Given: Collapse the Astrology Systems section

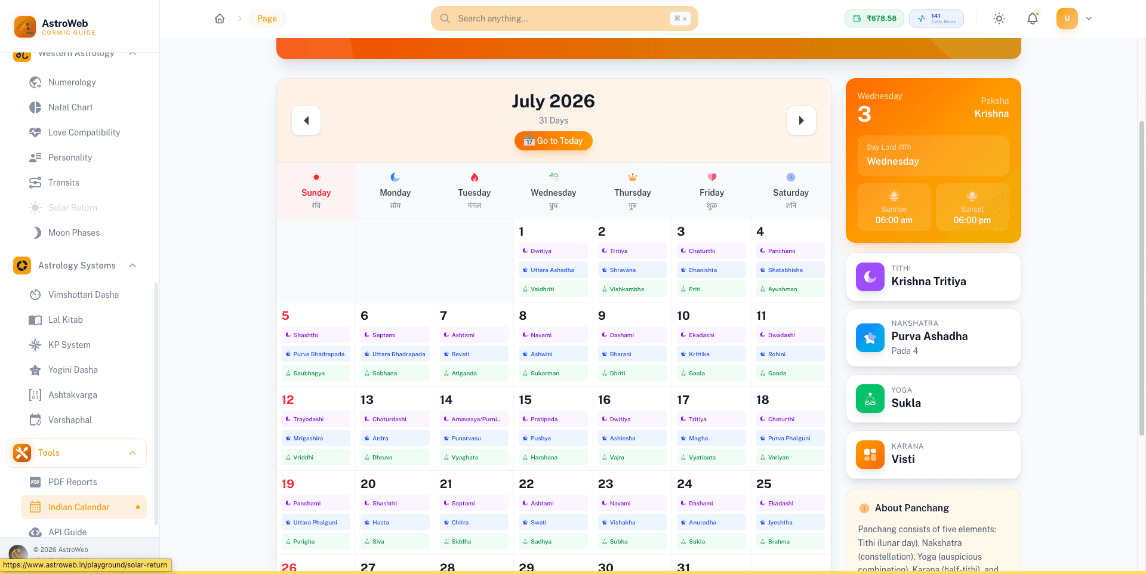Looking at the screenshot, I should [x=133, y=266].
